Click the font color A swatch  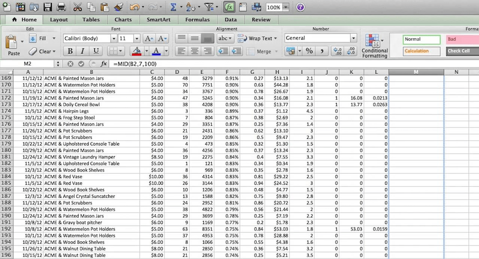point(156,51)
